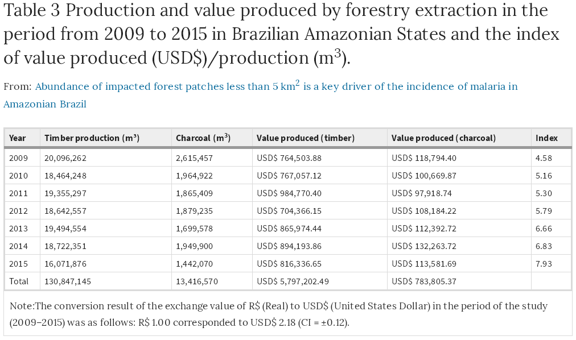Select the index value 6.83
This screenshot has width=576, height=340.
point(544,246)
